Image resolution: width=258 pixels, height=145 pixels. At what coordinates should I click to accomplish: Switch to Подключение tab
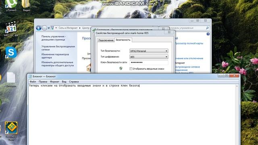[x=106, y=40]
